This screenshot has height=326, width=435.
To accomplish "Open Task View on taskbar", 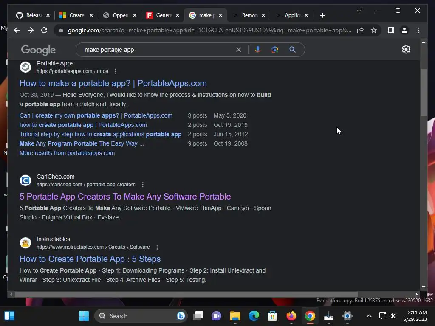I will [x=198, y=316].
